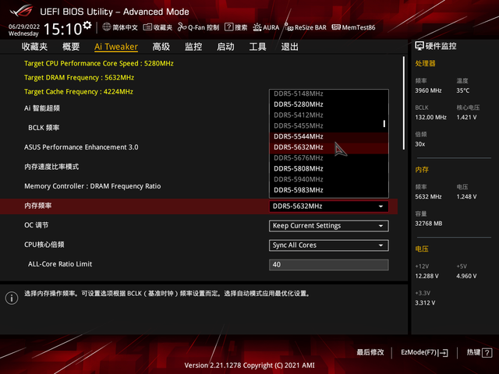Viewport: 499px width, 374px height.
Task: Select the OC 调节 row label
Action: click(37, 225)
